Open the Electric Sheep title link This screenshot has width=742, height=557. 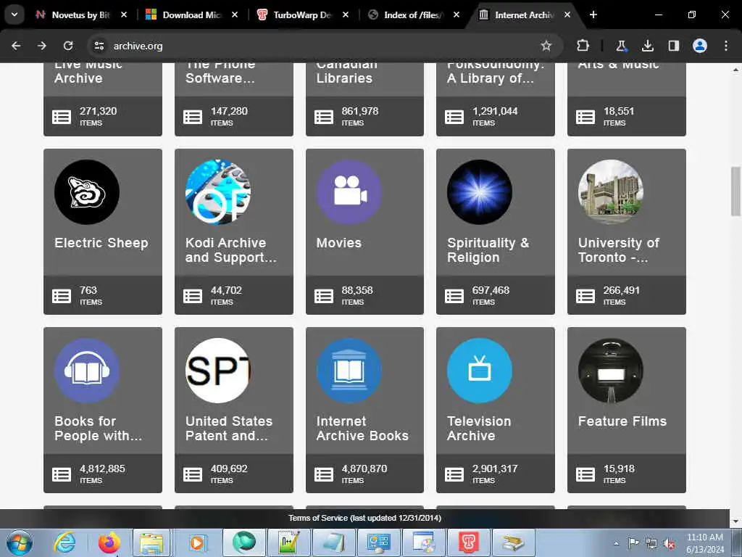point(101,243)
